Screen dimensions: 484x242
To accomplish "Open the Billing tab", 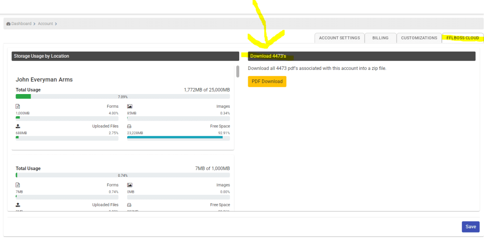I will (380, 38).
